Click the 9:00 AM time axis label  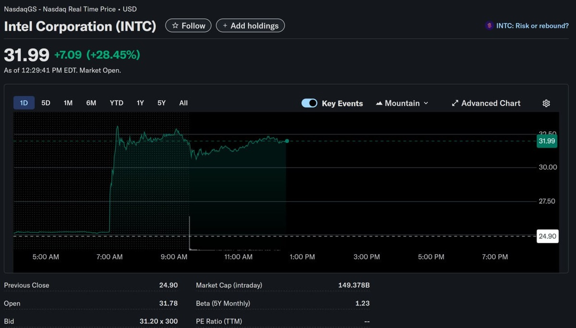pyautogui.click(x=174, y=257)
